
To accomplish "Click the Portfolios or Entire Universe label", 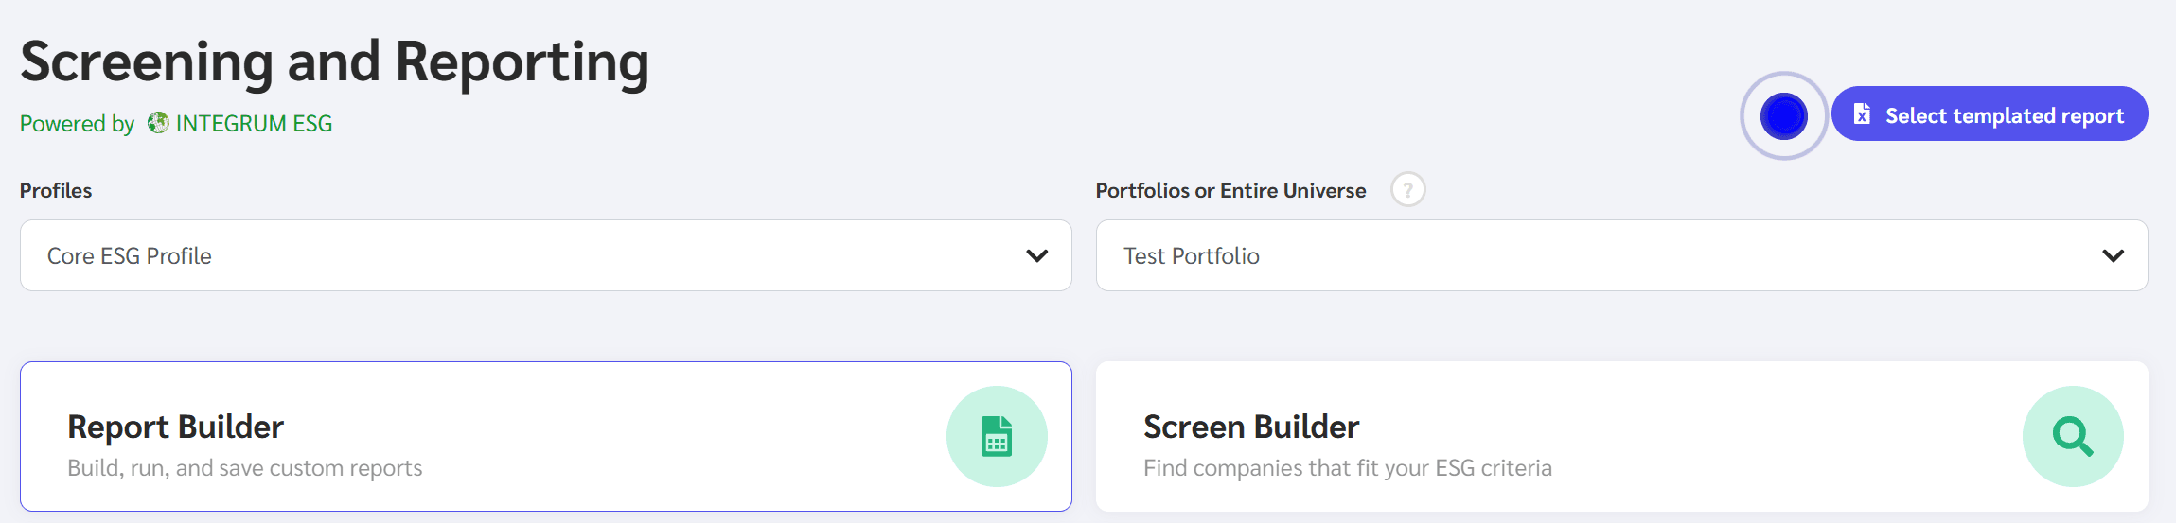I will pos(1230,191).
